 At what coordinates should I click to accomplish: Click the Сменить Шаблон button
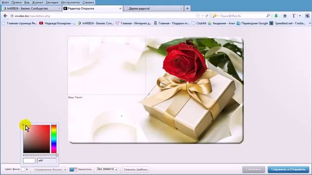pyautogui.click(x=136, y=170)
